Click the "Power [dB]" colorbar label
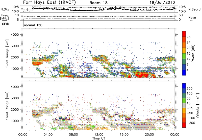The image size is (202, 140). click(x=193, y=53)
